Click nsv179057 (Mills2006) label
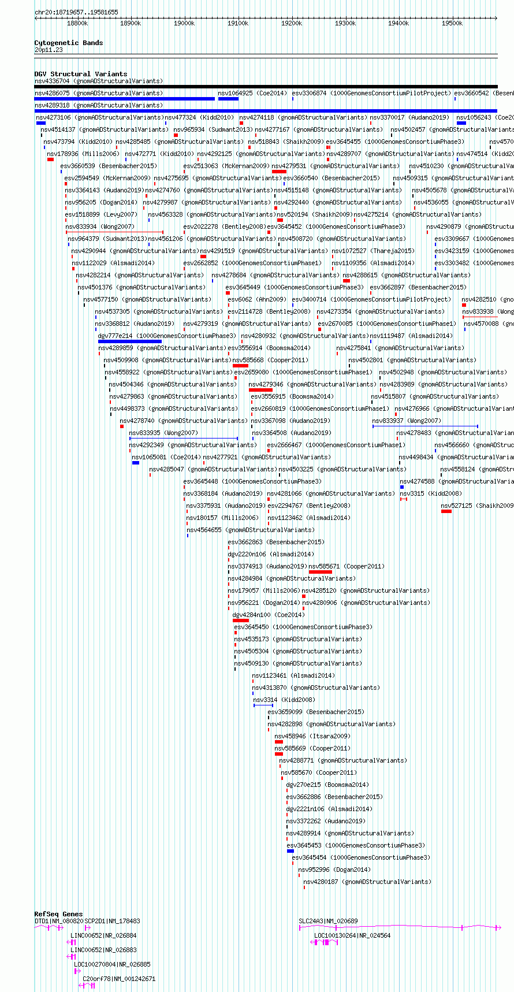Viewport: 514px width, 992px height. point(264,590)
